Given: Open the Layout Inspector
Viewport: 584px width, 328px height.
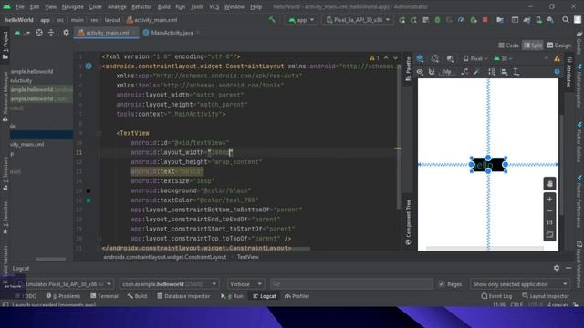Looking at the screenshot, I should pyautogui.click(x=546, y=296).
